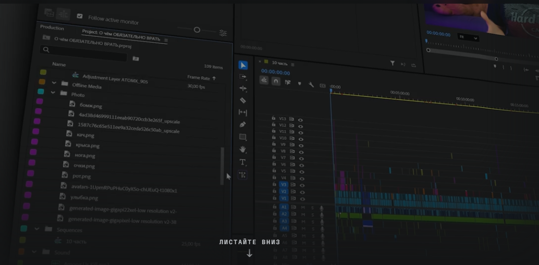This screenshot has height=265, width=539.
Task: Mute track A1 with its M button
Action: coord(303,208)
